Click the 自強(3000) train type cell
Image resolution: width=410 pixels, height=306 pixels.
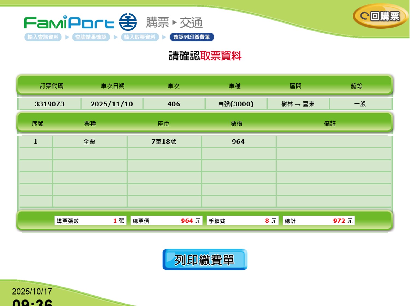[236, 104]
